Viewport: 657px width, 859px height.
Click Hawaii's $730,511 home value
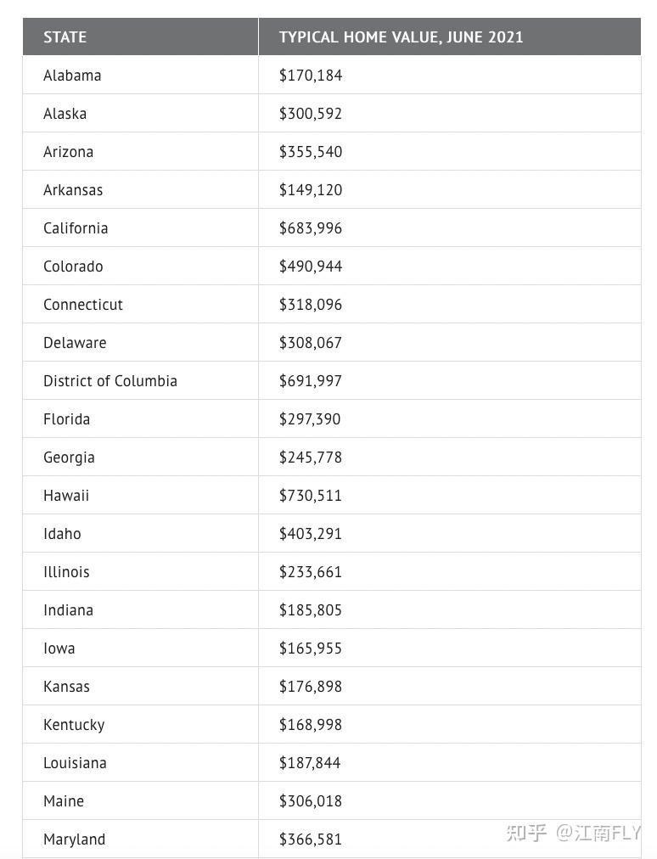(311, 496)
